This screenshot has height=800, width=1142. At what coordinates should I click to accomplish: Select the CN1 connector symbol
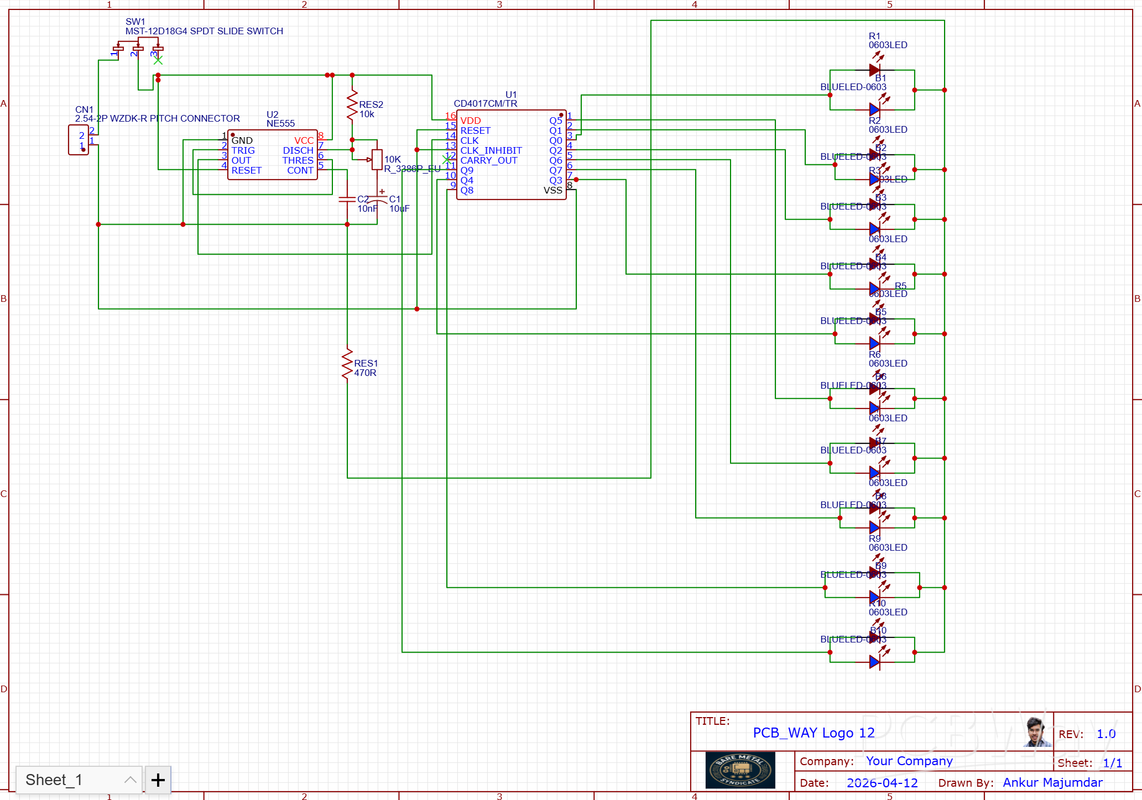coord(79,140)
